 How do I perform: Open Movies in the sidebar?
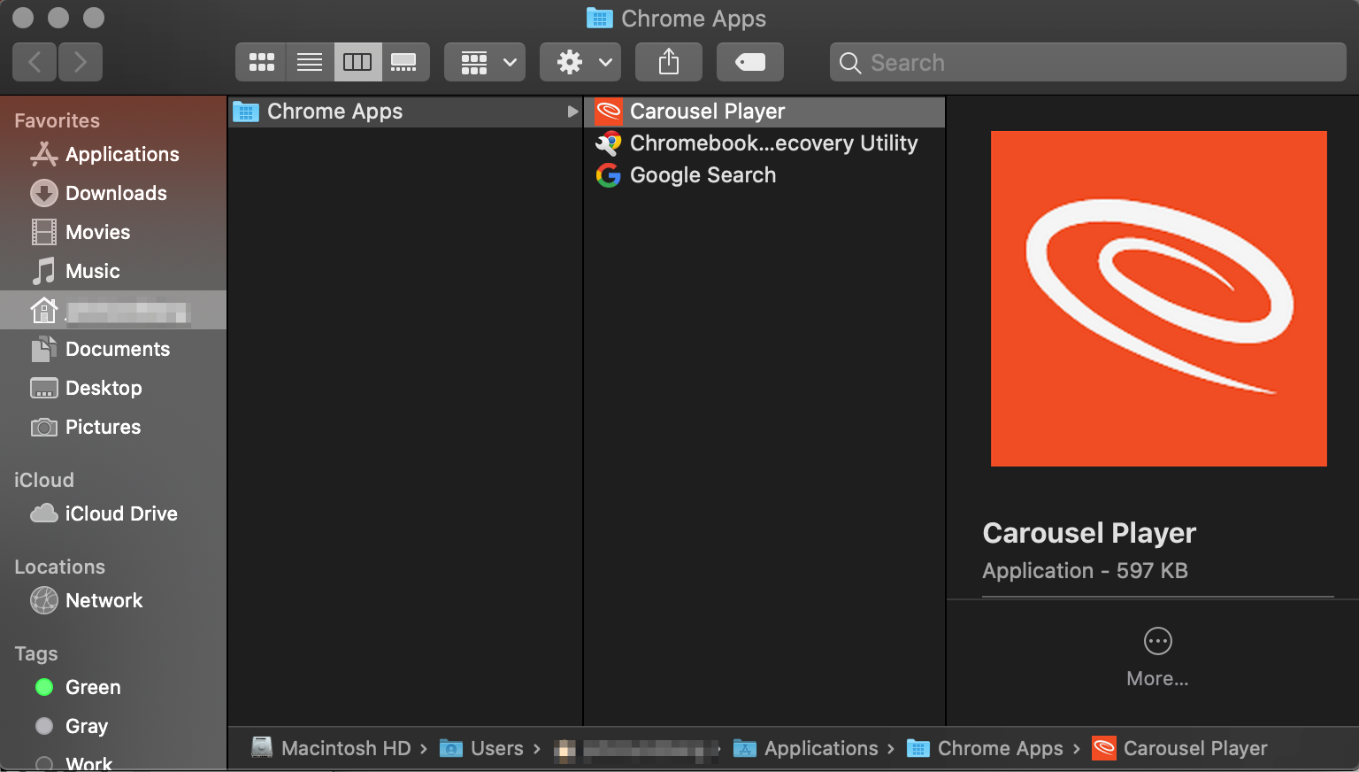113,232
